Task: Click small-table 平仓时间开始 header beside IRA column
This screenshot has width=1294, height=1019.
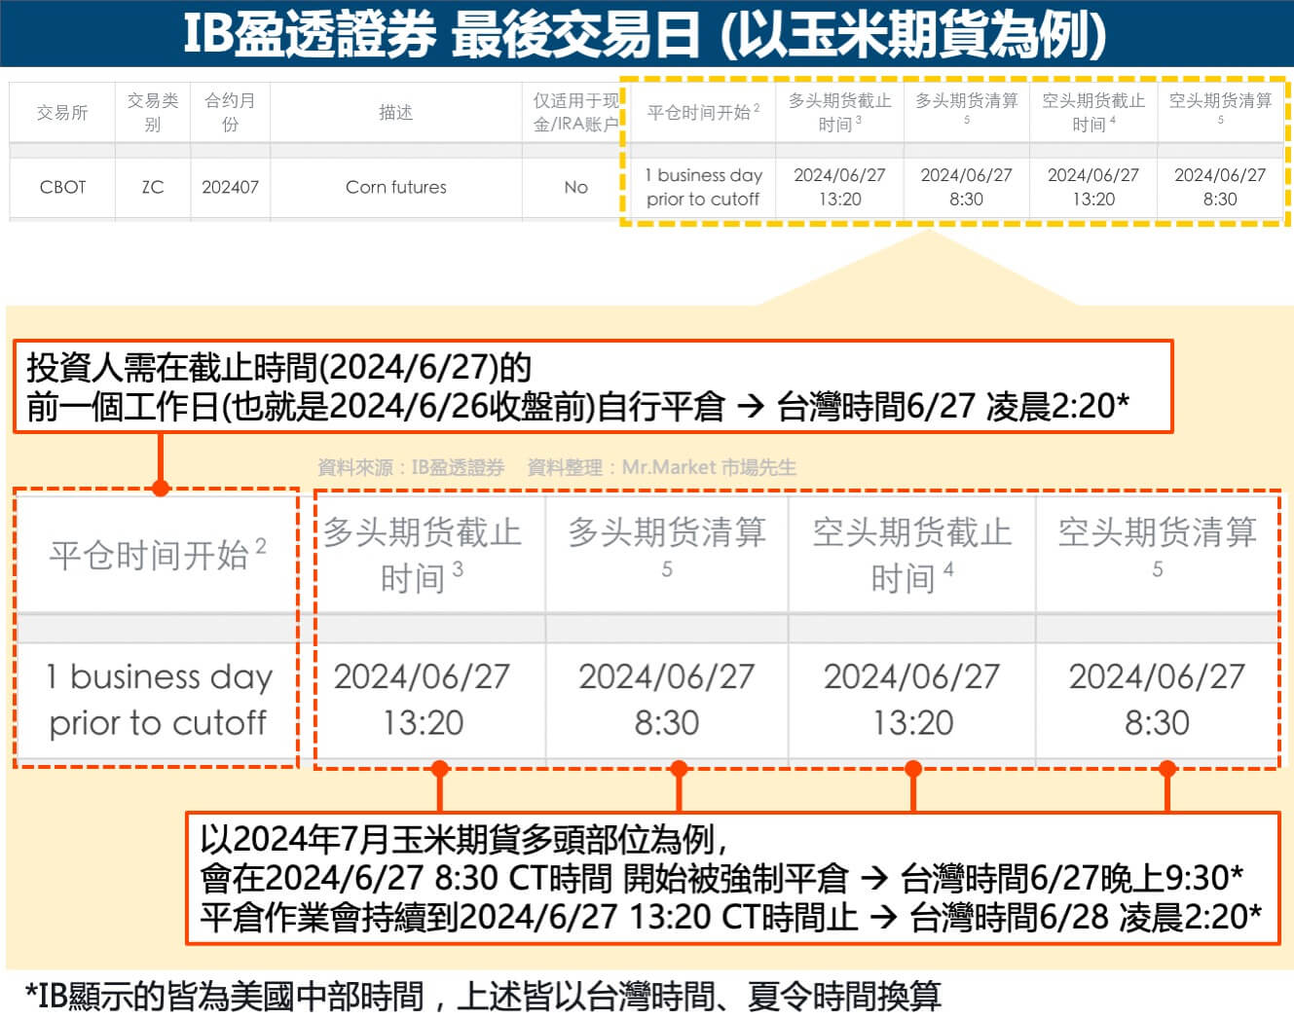Action: tap(703, 113)
